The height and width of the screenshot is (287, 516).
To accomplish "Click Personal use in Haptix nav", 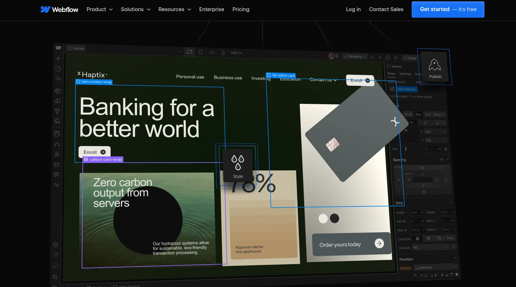I will tap(190, 77).
